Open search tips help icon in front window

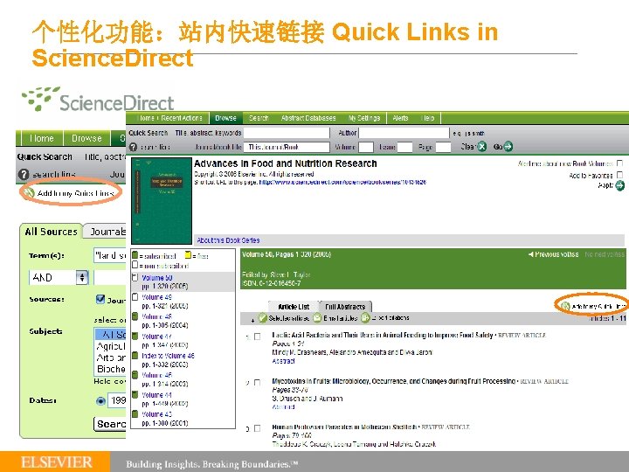coord(133,148)
